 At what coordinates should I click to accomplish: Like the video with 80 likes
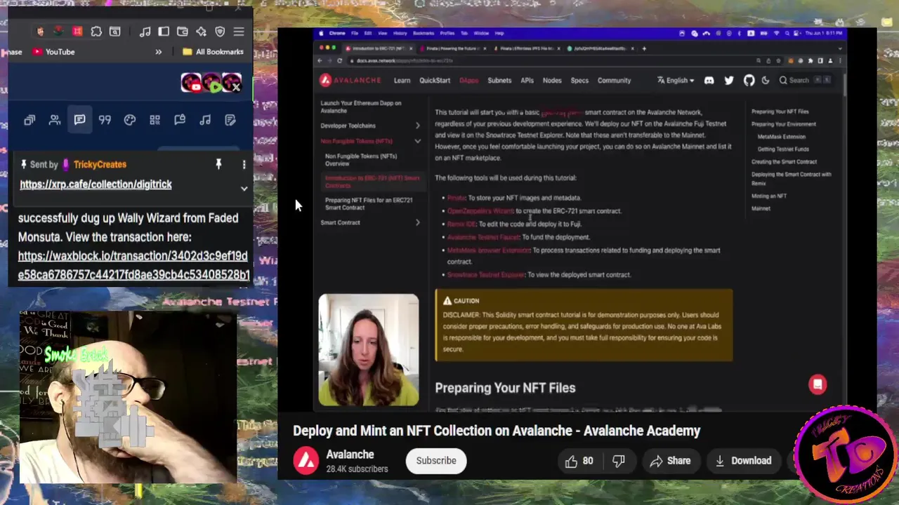579,461
